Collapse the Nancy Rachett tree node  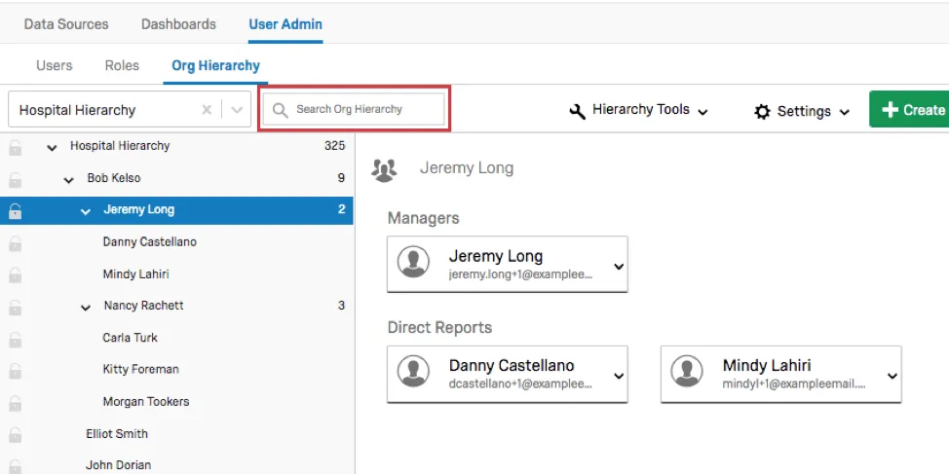pos(86,307)
